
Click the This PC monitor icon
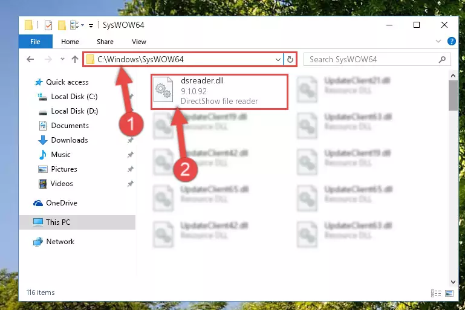38,222
